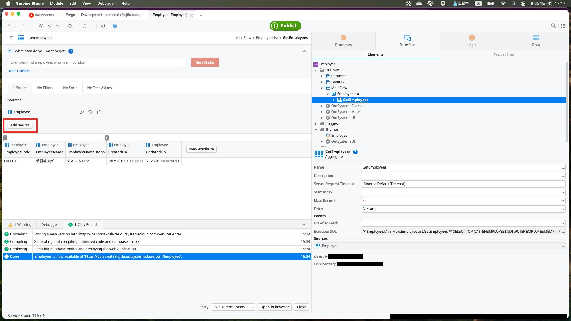Switch to Widget Tree tab
This screenshot has width=571, height=321.
tap(503, 54)
